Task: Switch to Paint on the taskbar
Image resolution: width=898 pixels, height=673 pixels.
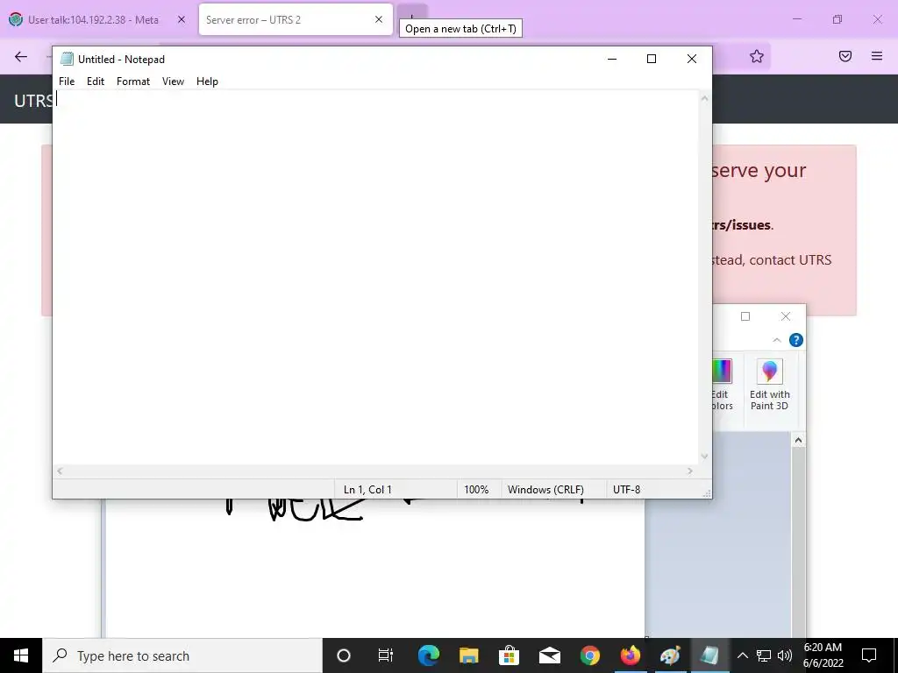Action: tap(670, 655)
